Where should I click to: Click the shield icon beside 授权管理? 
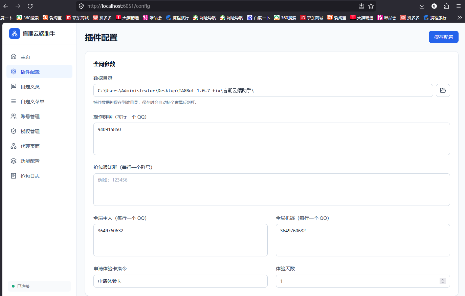coord(14,131)
